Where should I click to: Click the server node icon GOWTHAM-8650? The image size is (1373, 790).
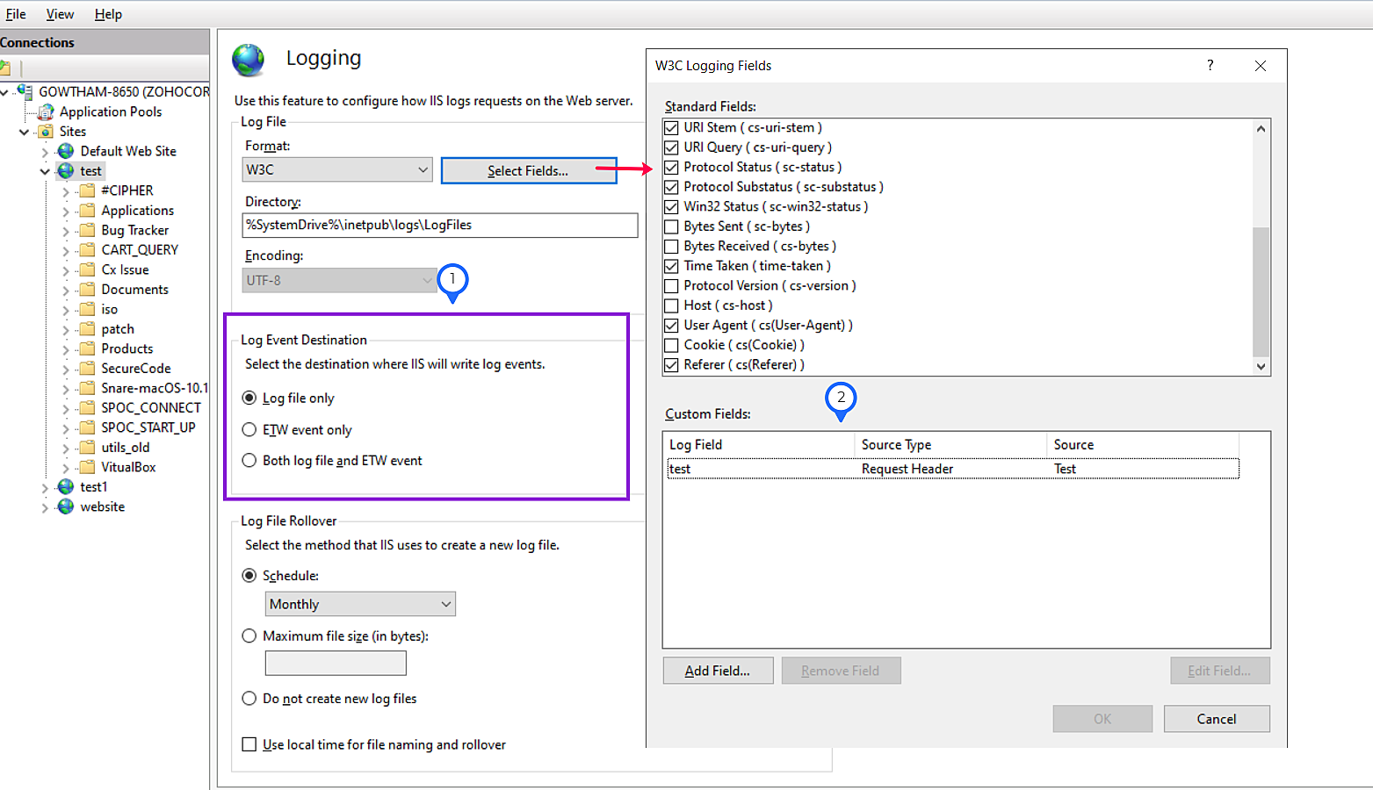click(25, 91)
